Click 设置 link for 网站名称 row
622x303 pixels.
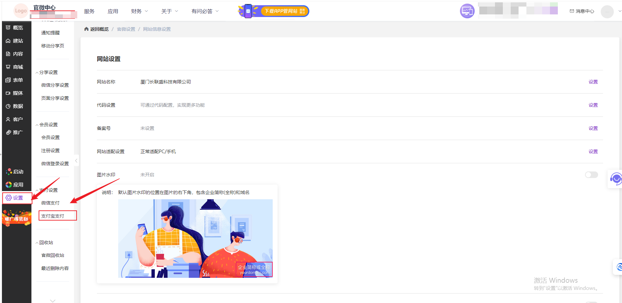(593, 82)
